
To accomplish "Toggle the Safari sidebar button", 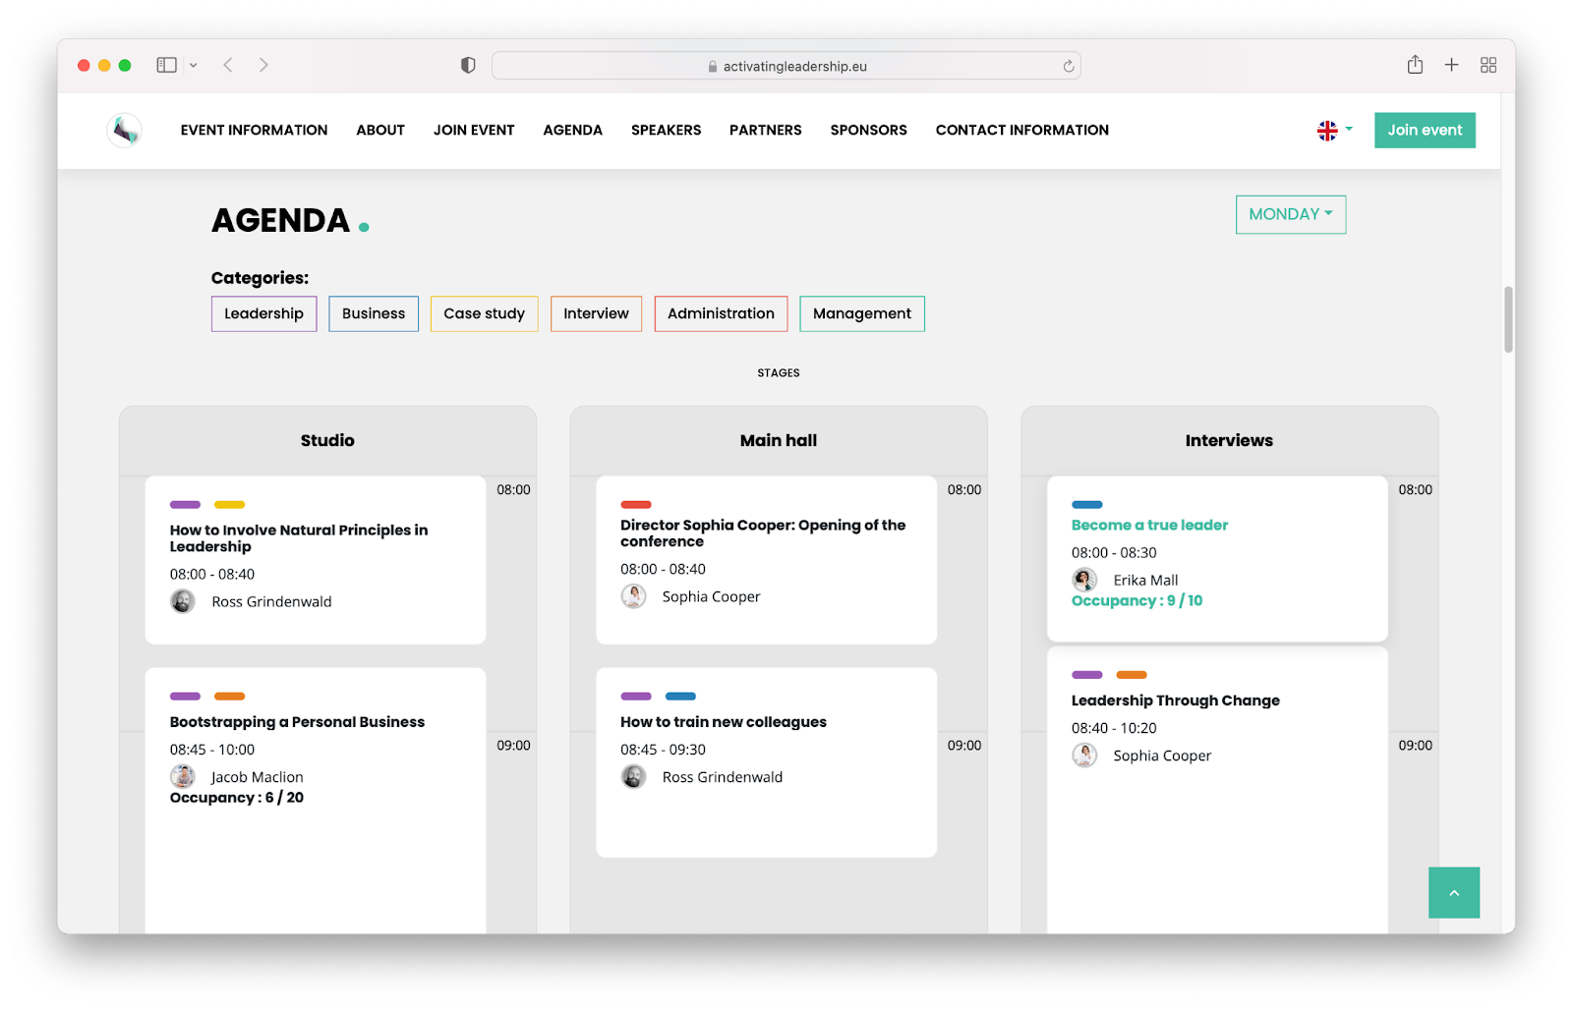I will click(166, 65).
